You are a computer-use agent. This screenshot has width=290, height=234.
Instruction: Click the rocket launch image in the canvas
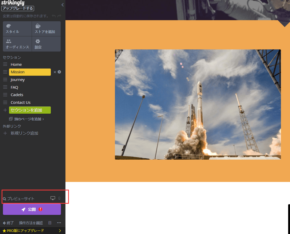(x=198, y=104)
